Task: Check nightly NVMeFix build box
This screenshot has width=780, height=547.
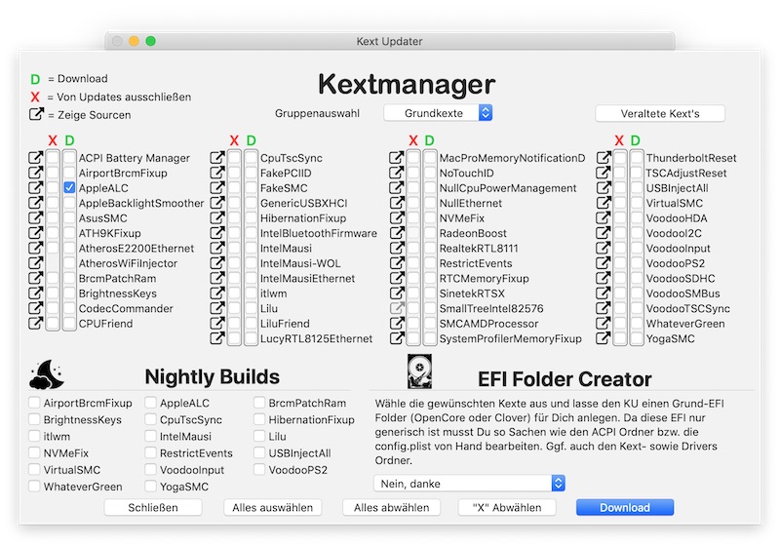Action: [x=34, y=452]
